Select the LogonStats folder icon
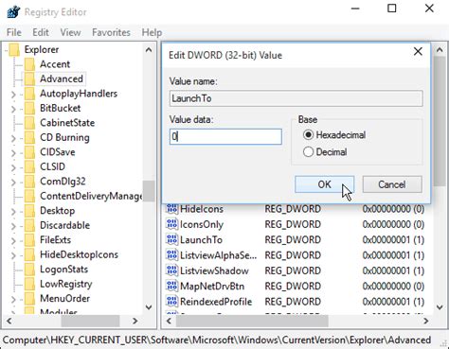This screenshot has height=349, width=449. pyautogui.click(x=29, y=270)
